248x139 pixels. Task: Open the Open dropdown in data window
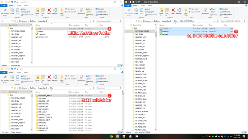click(89, 76)
